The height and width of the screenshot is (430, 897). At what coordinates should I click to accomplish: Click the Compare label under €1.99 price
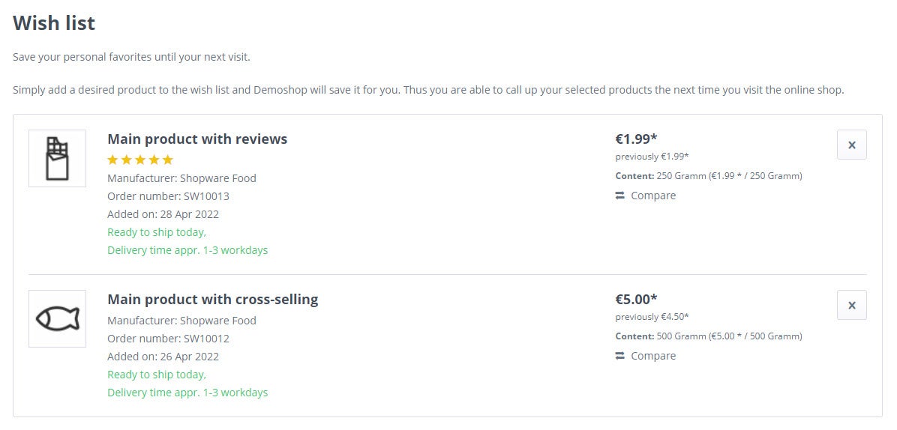point(653,196)
